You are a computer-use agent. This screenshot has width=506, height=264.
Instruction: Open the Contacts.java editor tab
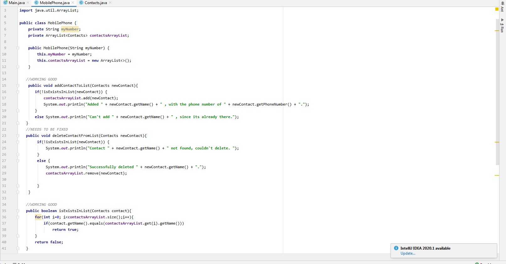click(x=95, y=3)
